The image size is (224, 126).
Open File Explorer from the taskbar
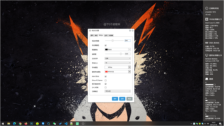9,124
